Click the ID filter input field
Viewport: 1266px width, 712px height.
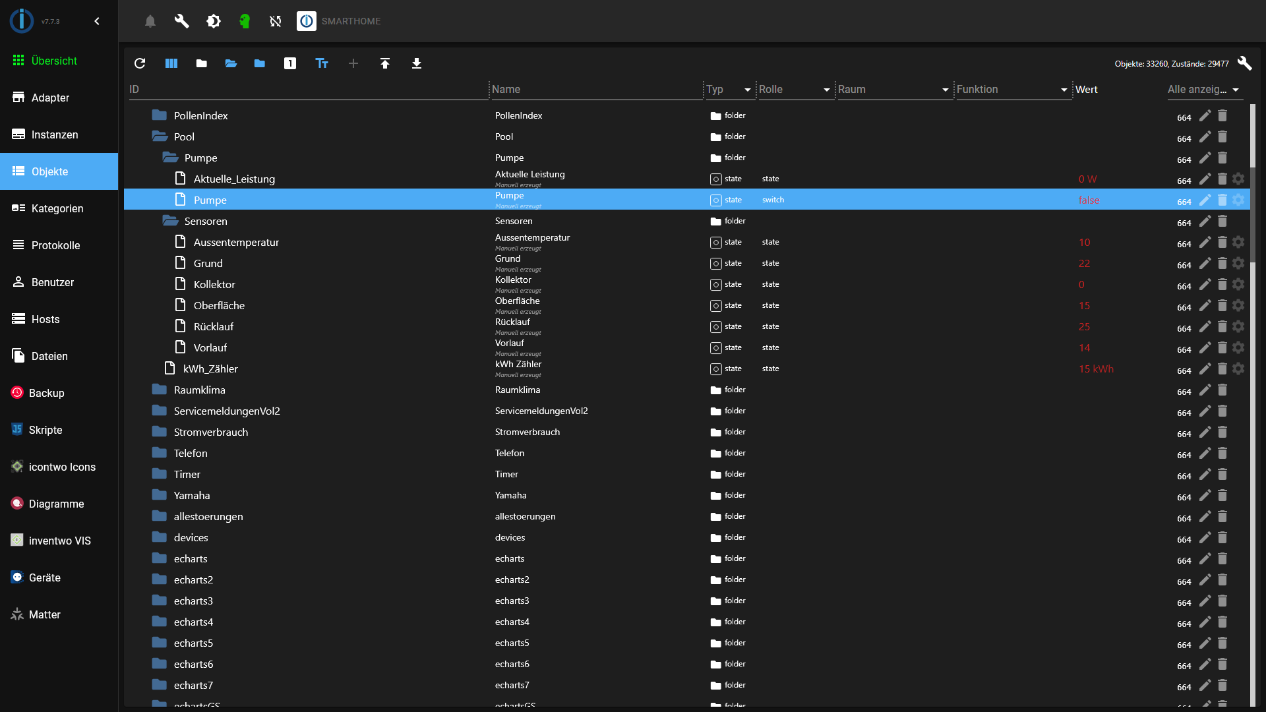(x=307, y=90)
